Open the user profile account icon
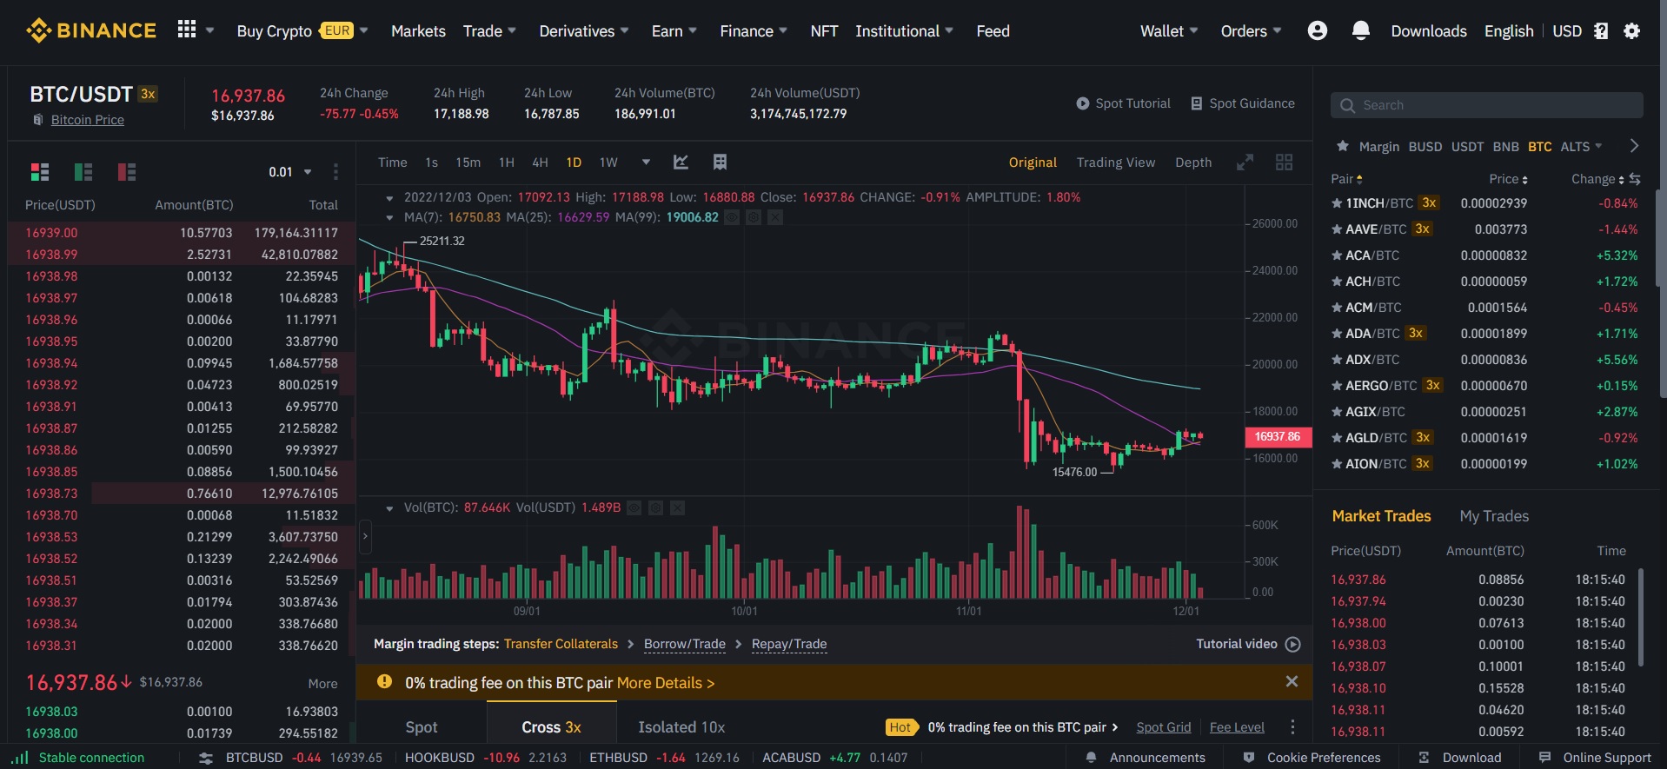Image resolution: width=1667 pixels, height=769 pixels. click(x=1318, y=30)
